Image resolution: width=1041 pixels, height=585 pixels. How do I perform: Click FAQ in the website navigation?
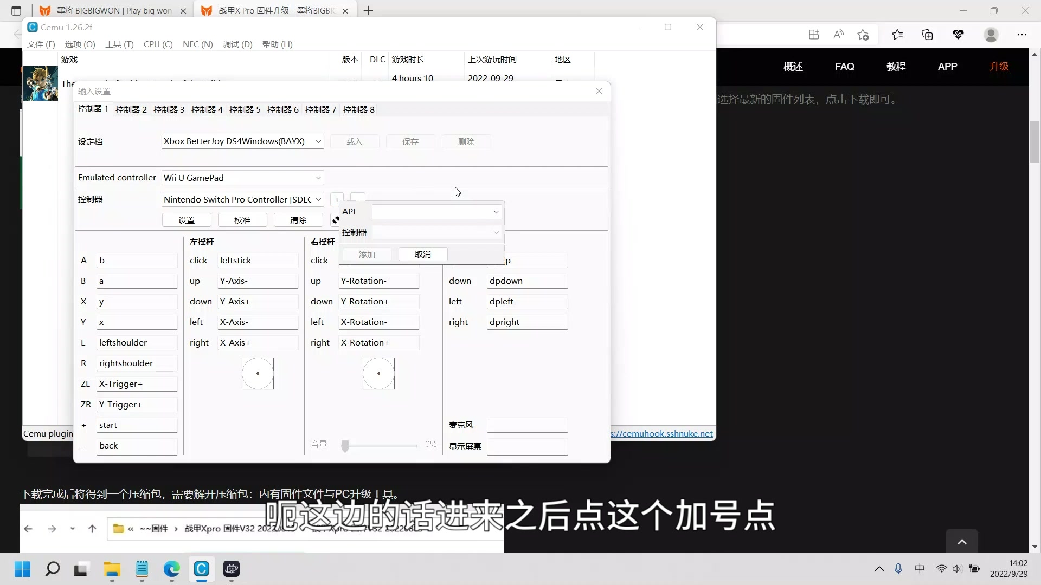pos(845,67)
